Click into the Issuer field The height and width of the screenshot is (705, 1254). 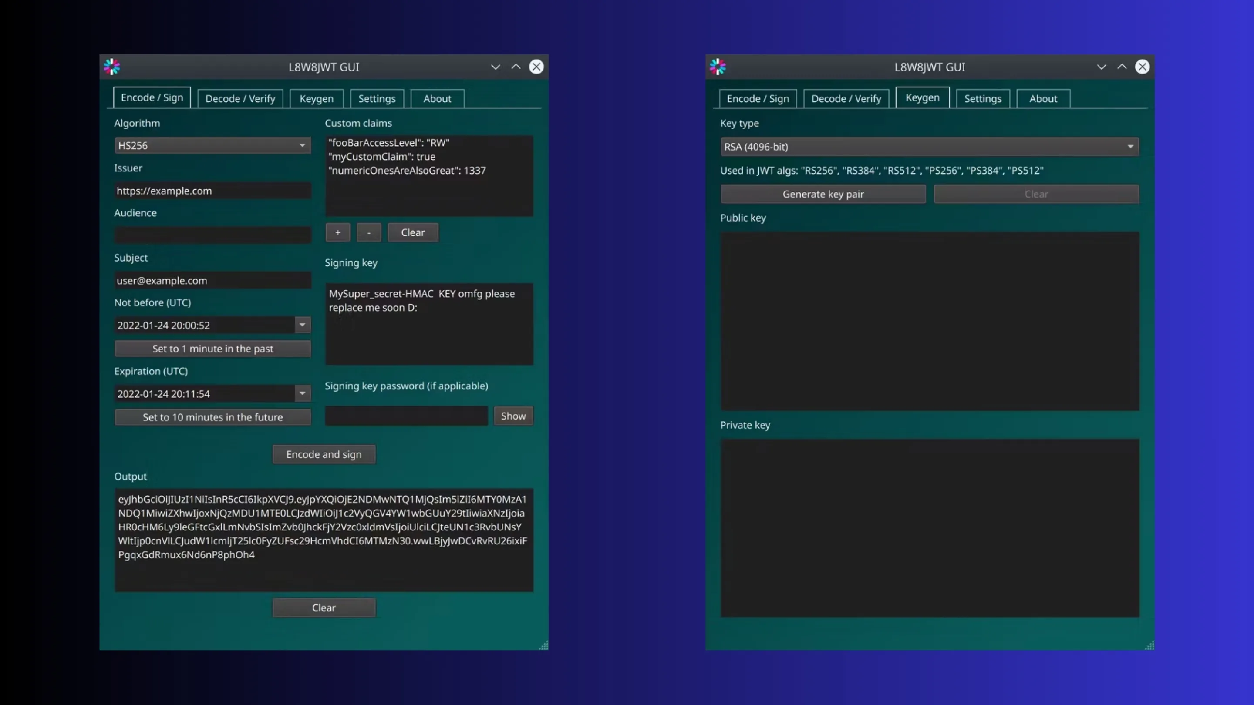click(213, 191)
